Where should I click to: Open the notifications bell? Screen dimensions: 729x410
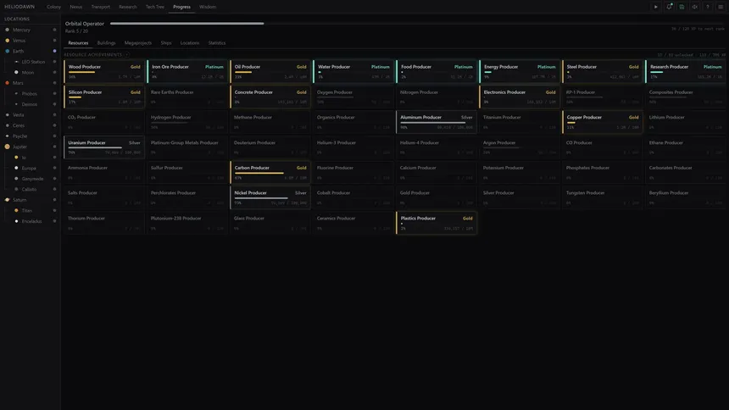click(x=669, y=7)
